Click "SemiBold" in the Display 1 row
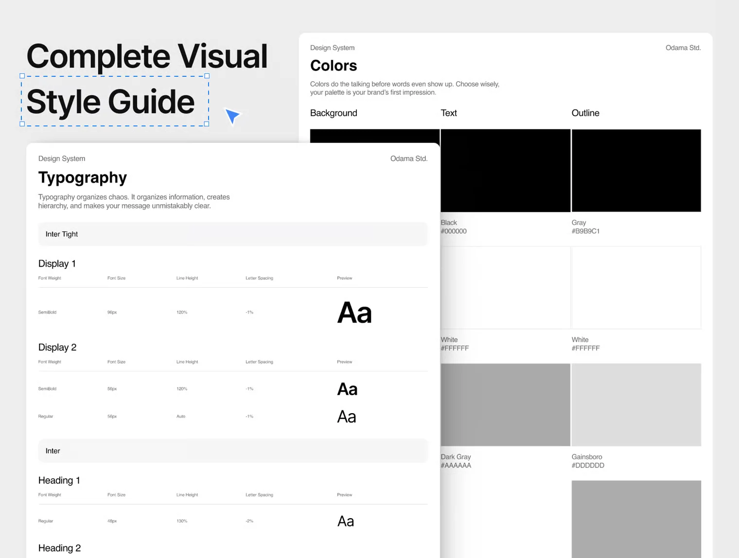739x558 pixels. click(x=47, y=313)
